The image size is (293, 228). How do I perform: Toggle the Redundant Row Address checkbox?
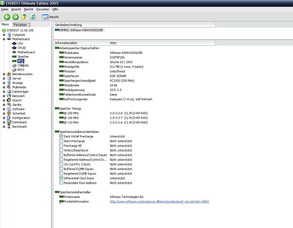point(61,183)
